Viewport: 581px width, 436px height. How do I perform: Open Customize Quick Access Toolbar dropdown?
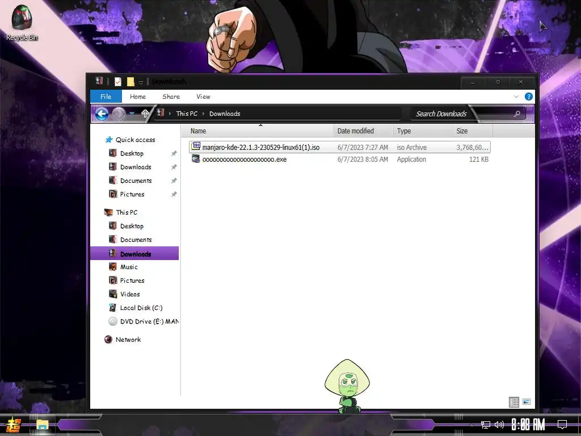click(x=141, y=82)
